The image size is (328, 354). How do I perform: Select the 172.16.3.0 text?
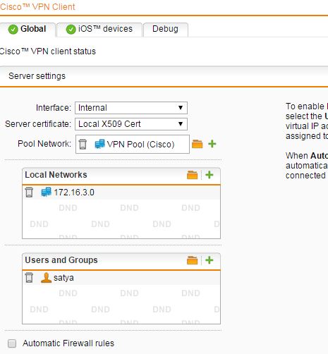pos(74,193)
